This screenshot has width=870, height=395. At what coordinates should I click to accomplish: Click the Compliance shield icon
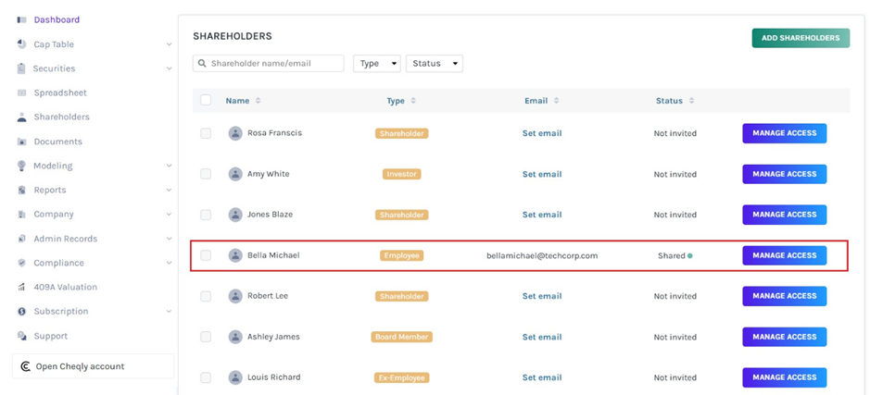pos(21,263)
